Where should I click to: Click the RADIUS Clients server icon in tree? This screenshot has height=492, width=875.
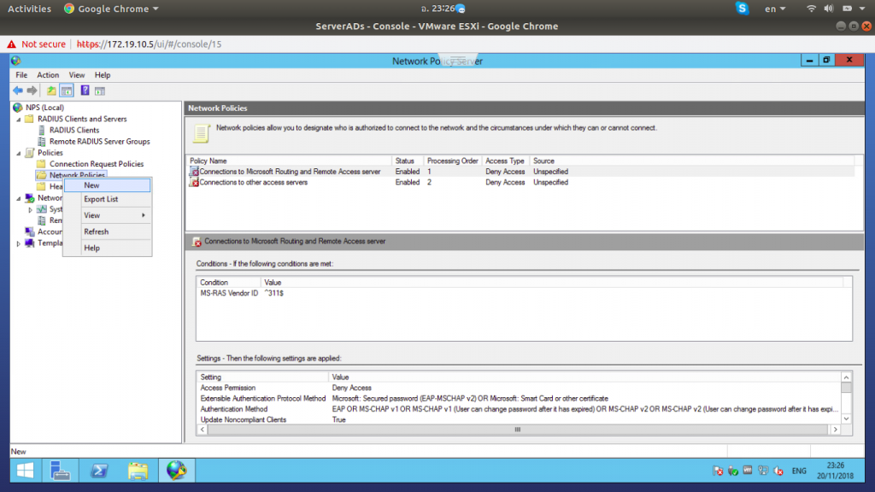coord(41,130)
